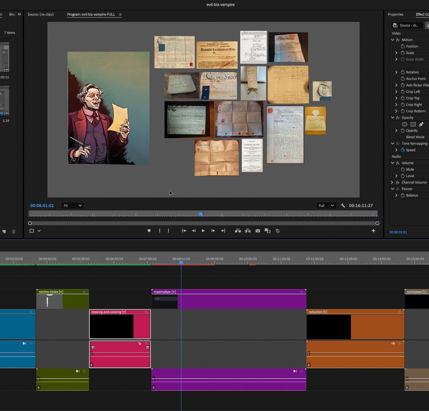Open Comparison View
The image size is (429, 411).
coord(267,231)
